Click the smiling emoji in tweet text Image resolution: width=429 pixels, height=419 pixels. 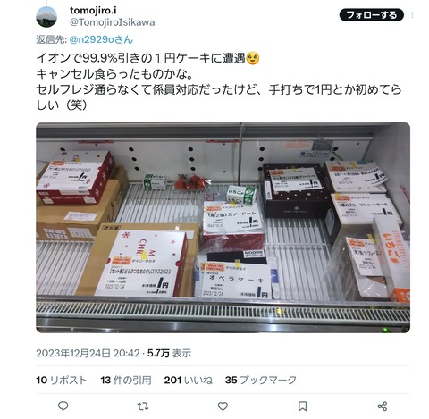[253, 58]
